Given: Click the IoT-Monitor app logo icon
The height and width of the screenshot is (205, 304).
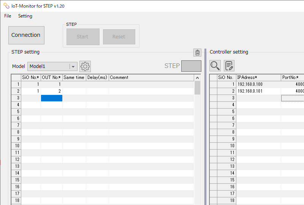Looking at the screenshot, I should (x=6, y=6).
